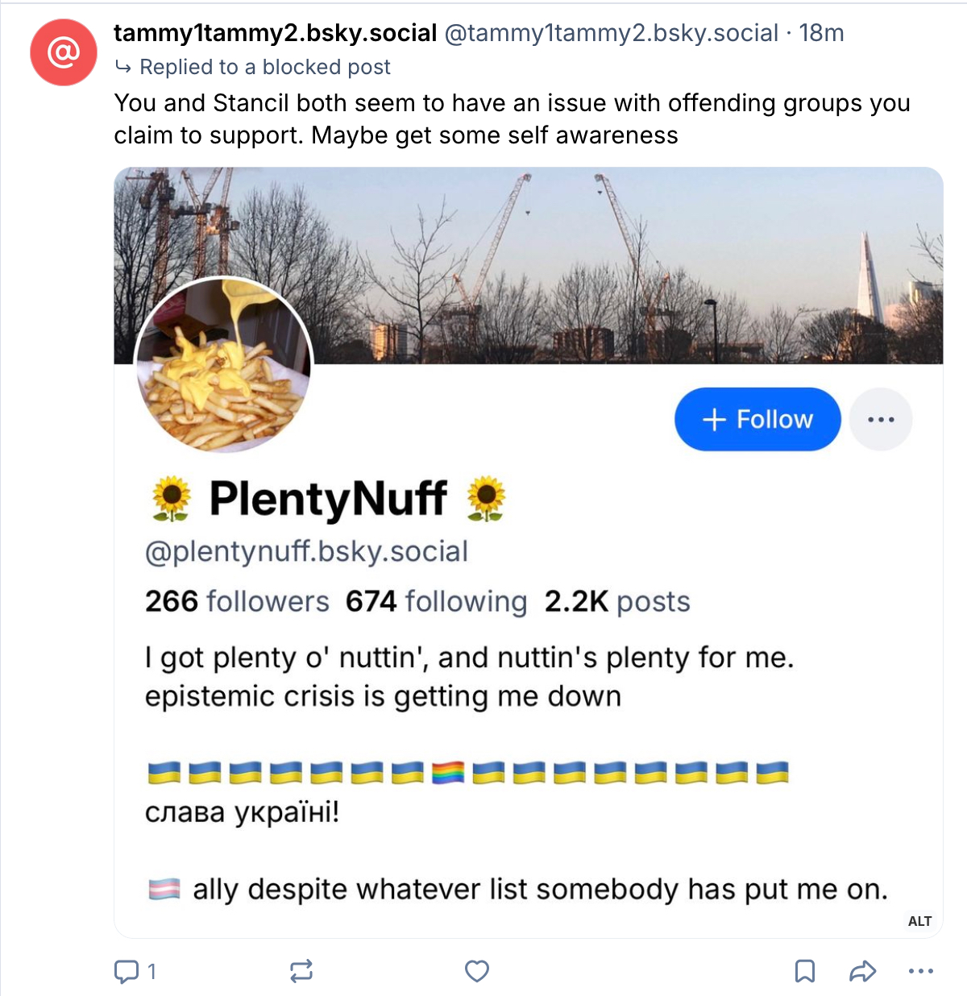Share the post with the arrow icon
Image resolution: width=967 pixels, height=996 pixels.
862,971
